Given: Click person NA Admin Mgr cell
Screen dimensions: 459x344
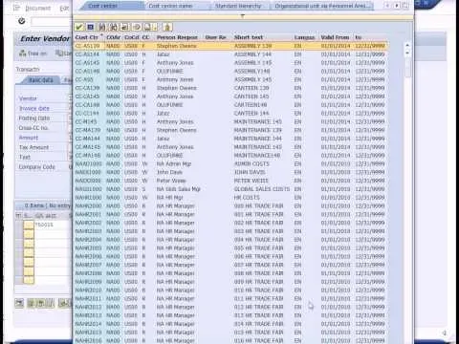Looking at the screenshot, I should pyautogui.click(x=174, y=163).
